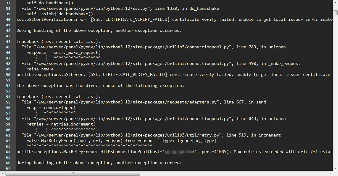Image resolution: width=338 pixels, height=176 pixels.
Task: Click the horizontal scrollbar thumb
Action: pyautogui.click(x=73, y=173)
